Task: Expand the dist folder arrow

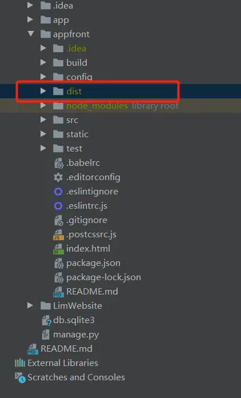Action: click(x=43, y=91)
